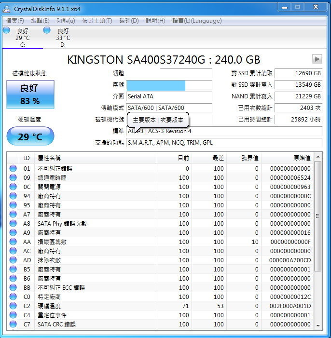Click status orb for attribute C0
Screen dimensions: 331x338
click(13, 297)
